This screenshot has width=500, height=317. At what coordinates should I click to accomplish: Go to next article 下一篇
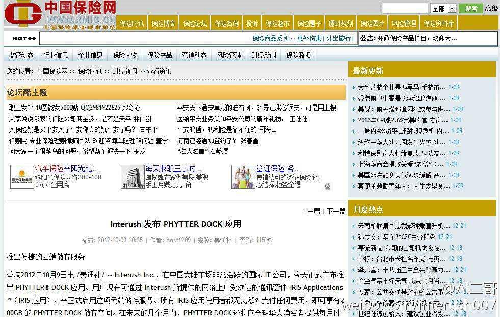[336, 211]
